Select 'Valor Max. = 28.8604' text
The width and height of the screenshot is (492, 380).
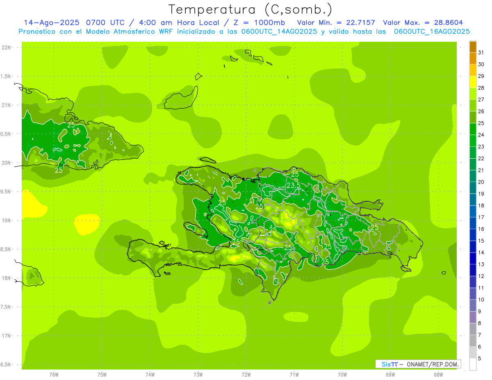click(x=423, y=23)
